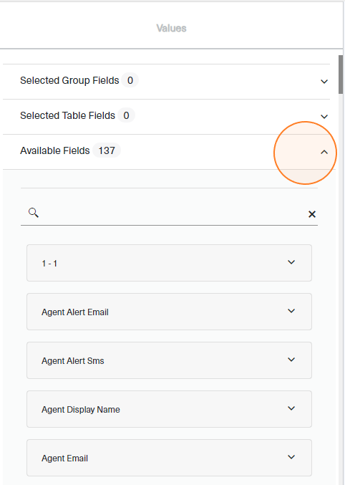
Task: Switch to the Values tab
Action: pyautogui.click(x=171, y=28)
